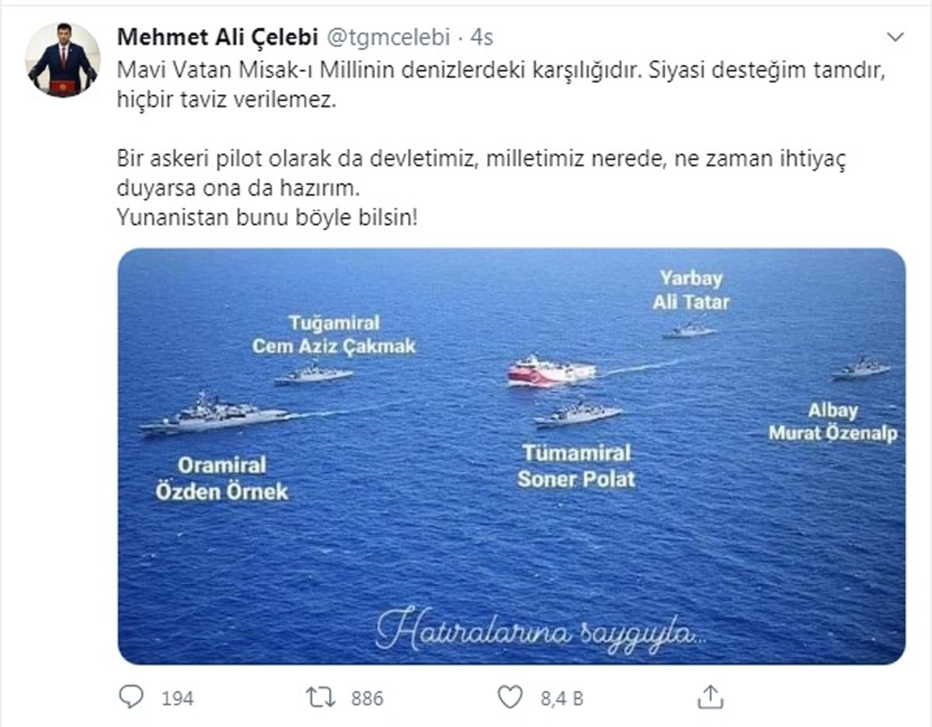The image size is (932, 727).
Task: Click the red and white ship in photo
Action: click(x=552, y=370)
